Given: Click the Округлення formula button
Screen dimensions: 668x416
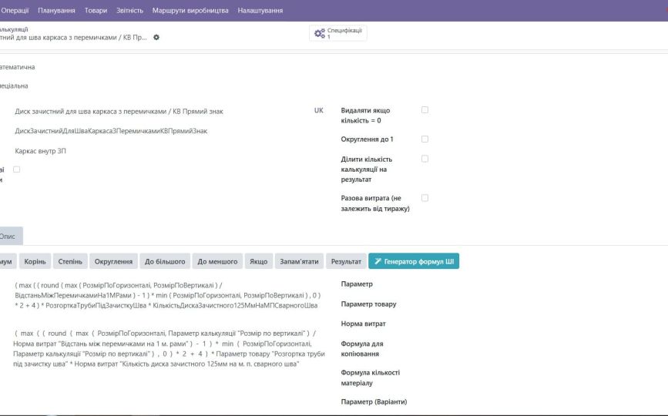Looking at the screenshot, I should click(113, 261).
